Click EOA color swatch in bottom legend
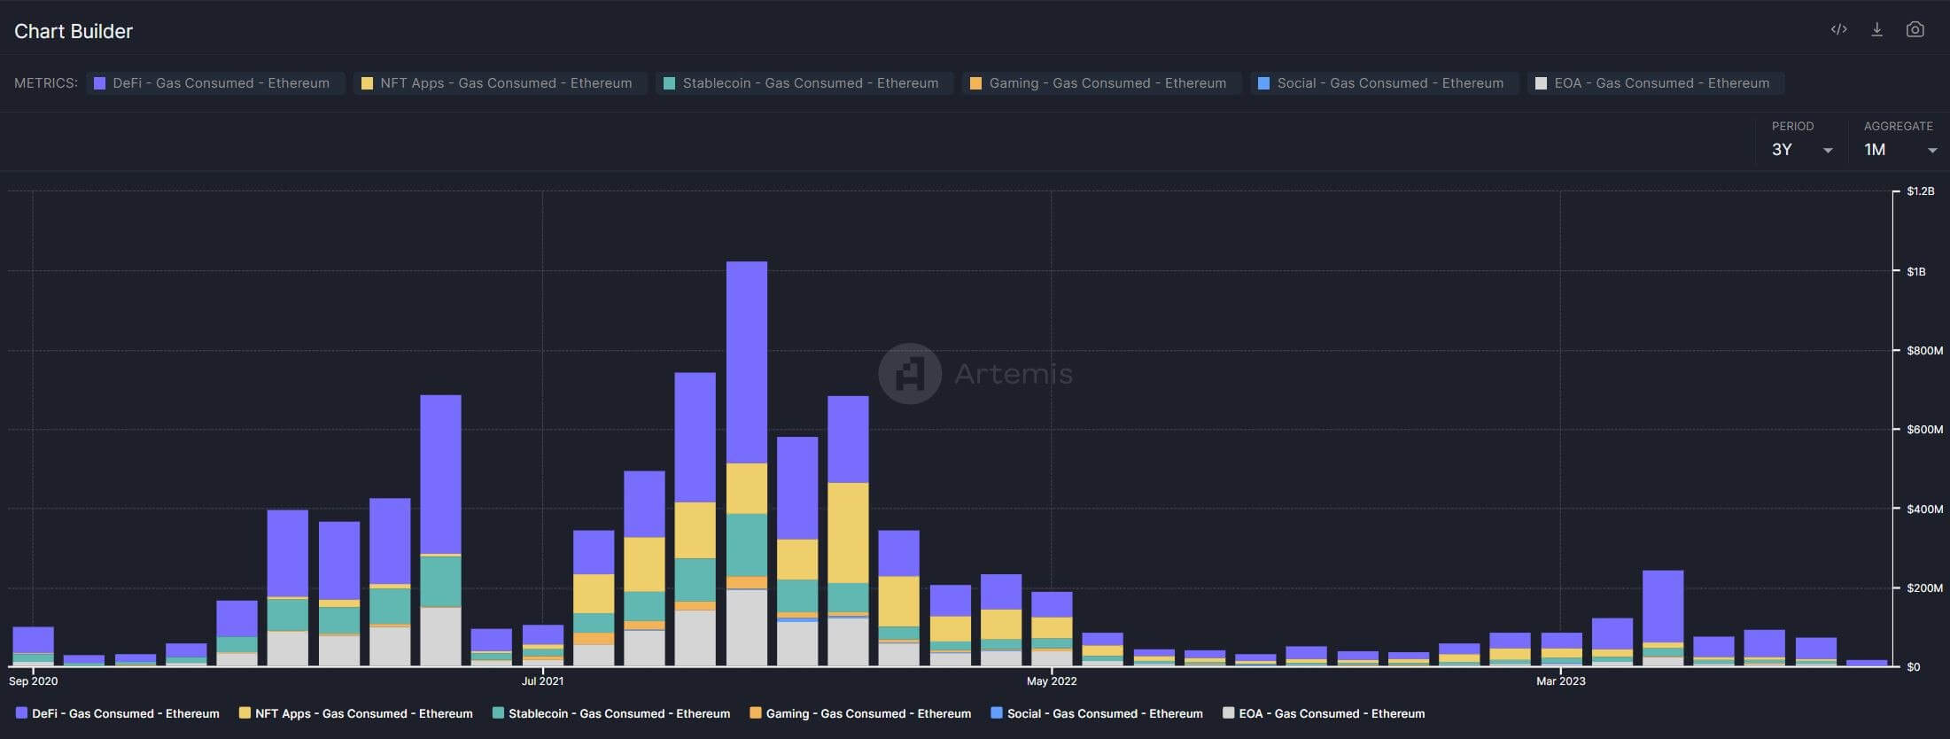 (1228, 713)
